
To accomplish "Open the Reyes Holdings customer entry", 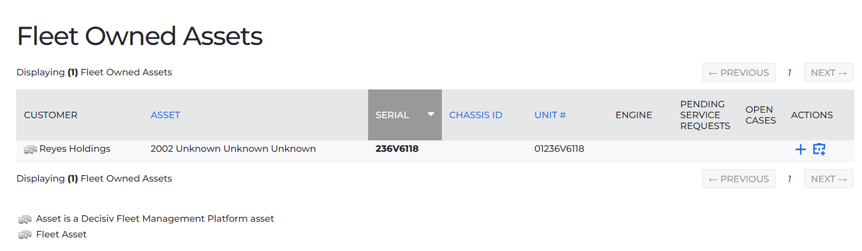I will (75, 149).
